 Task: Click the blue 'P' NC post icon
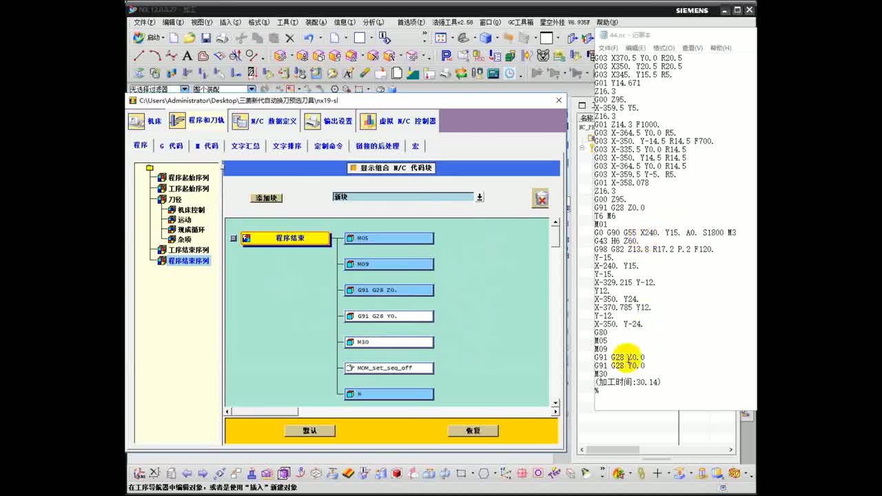tap(447, 56)
